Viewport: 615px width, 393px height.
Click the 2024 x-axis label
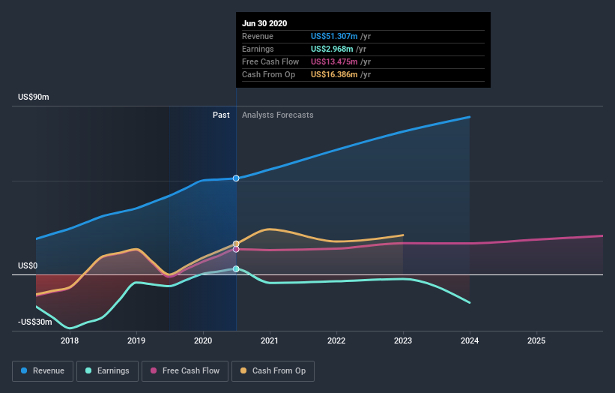[x=470, y=340]
